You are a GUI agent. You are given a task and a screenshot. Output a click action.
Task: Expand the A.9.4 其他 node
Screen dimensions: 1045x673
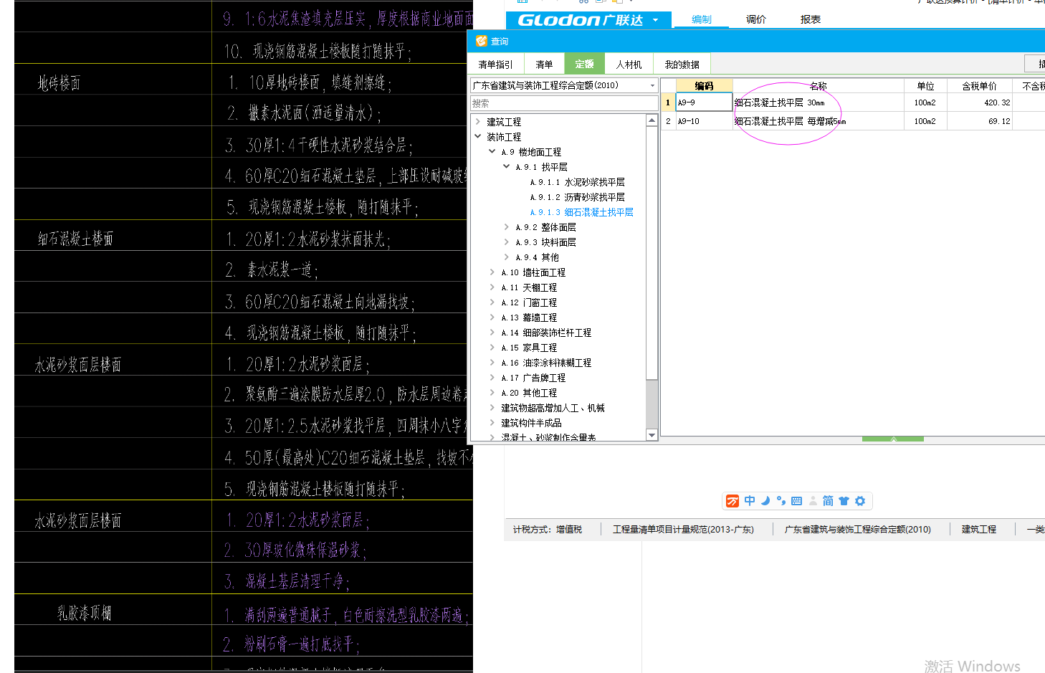506,257
